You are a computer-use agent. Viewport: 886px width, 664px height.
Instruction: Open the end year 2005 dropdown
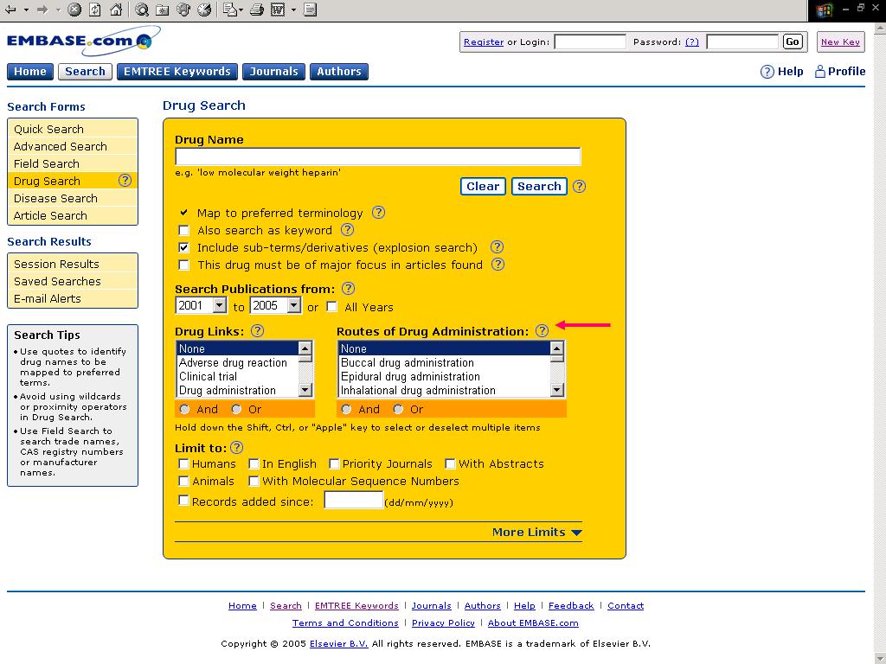(x=294, y=305)
